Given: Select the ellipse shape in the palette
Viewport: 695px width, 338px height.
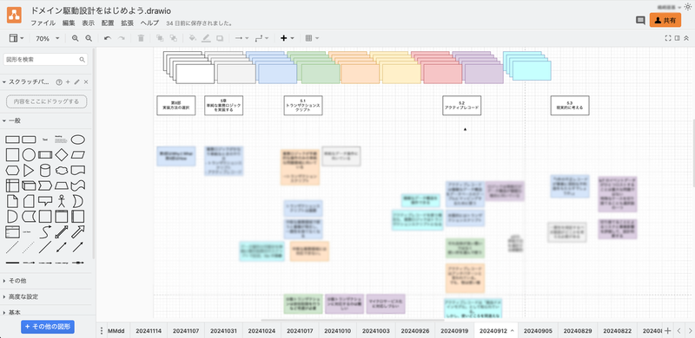Looking at the screenshot, I should point(78,140).
